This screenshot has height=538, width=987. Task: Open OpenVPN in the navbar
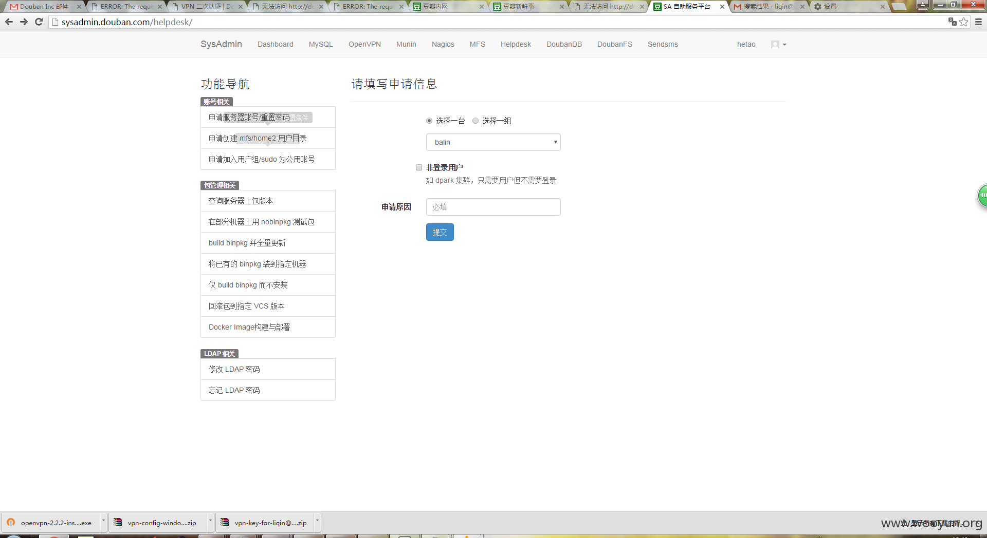(364, 44)
